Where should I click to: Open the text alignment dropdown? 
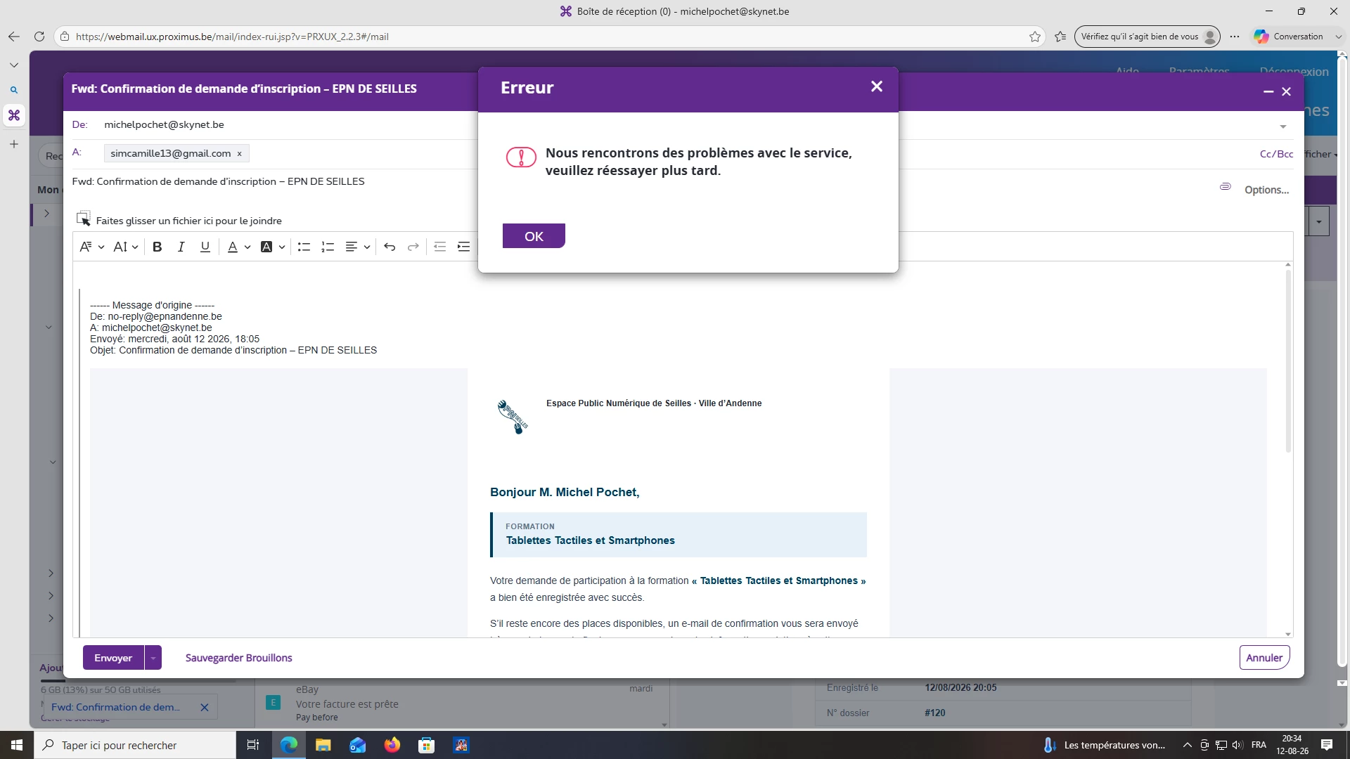(x=357, y=247)
